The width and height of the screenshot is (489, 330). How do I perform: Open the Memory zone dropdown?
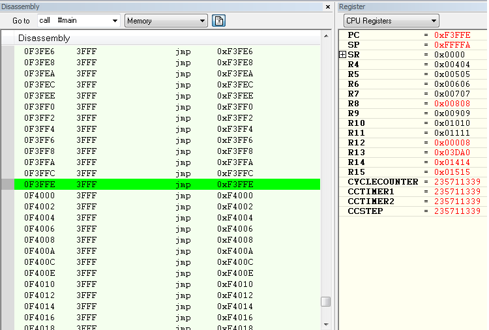tap(166, 21)
